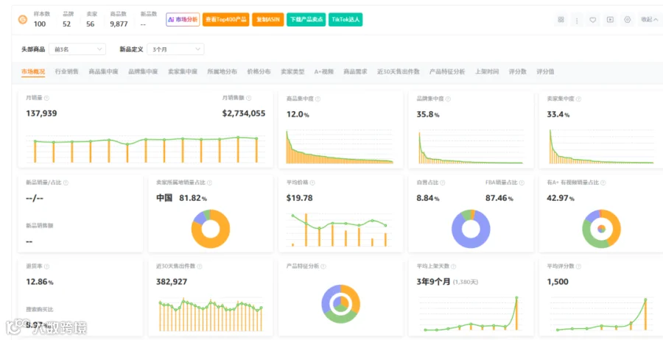This screenshot has width=663, height=340.
Task: Open the three-dot more options menu
Action: coord(577,19)
